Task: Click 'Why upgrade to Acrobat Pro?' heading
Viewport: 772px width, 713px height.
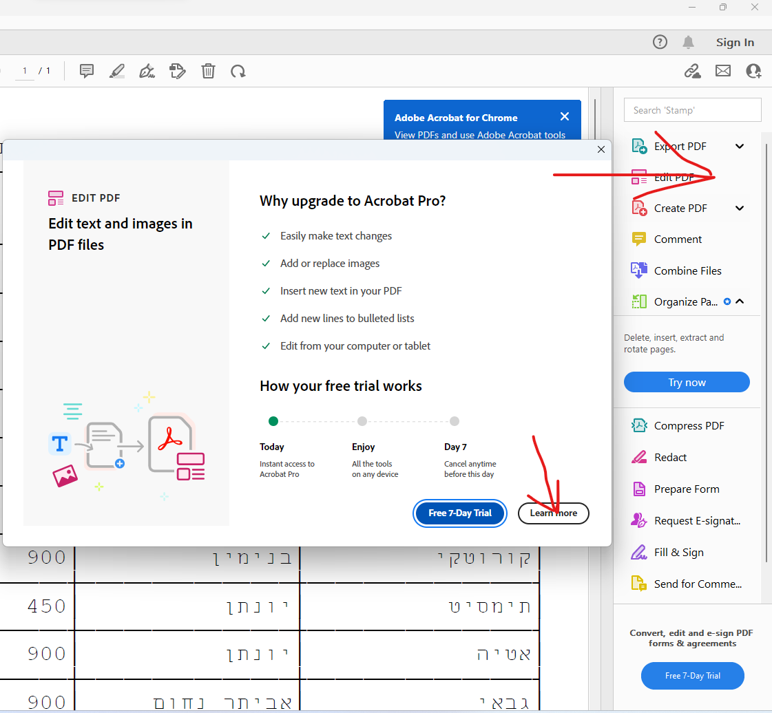Action: 353,201
